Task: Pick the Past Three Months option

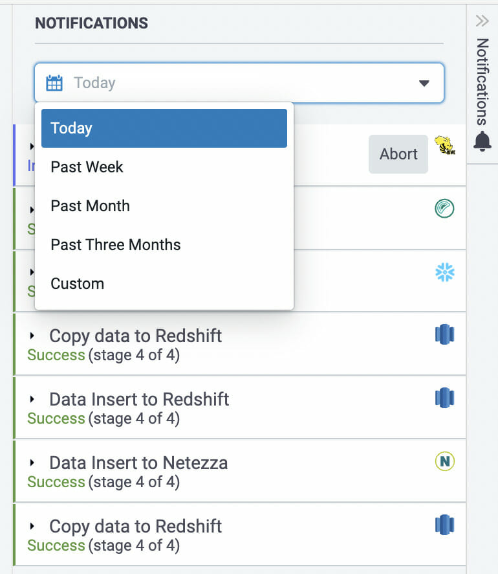Action: (116, 245)
